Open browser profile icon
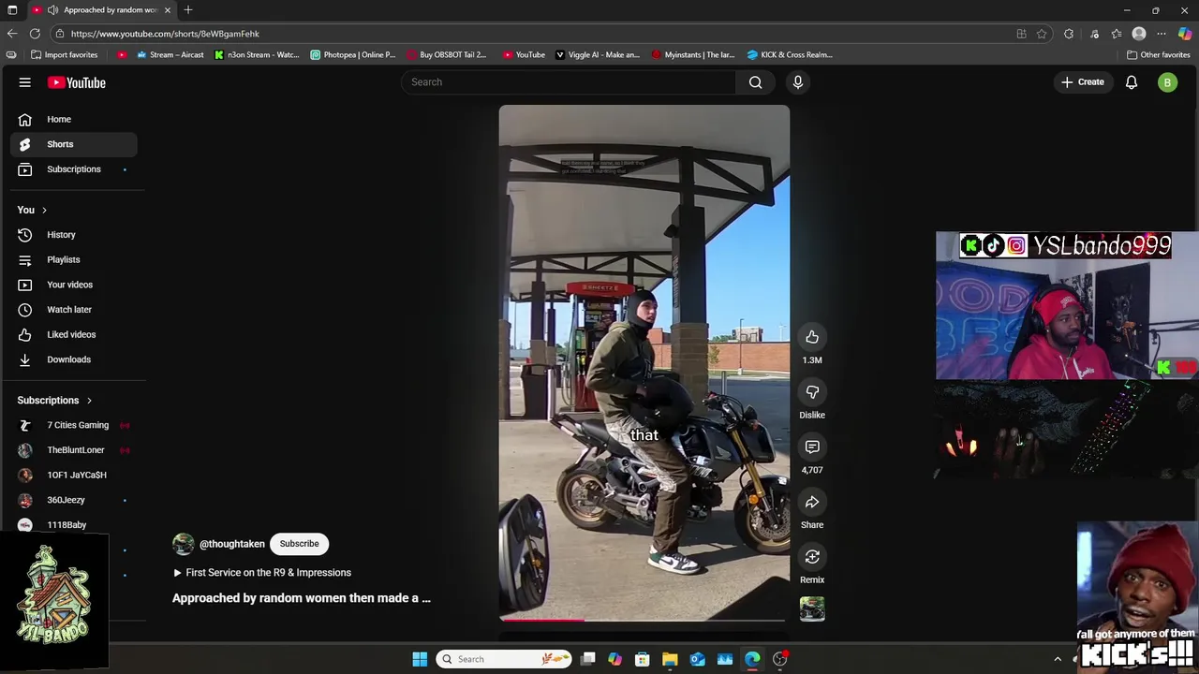Screen dimensions: 1199x674 (x=1139, y=34)
